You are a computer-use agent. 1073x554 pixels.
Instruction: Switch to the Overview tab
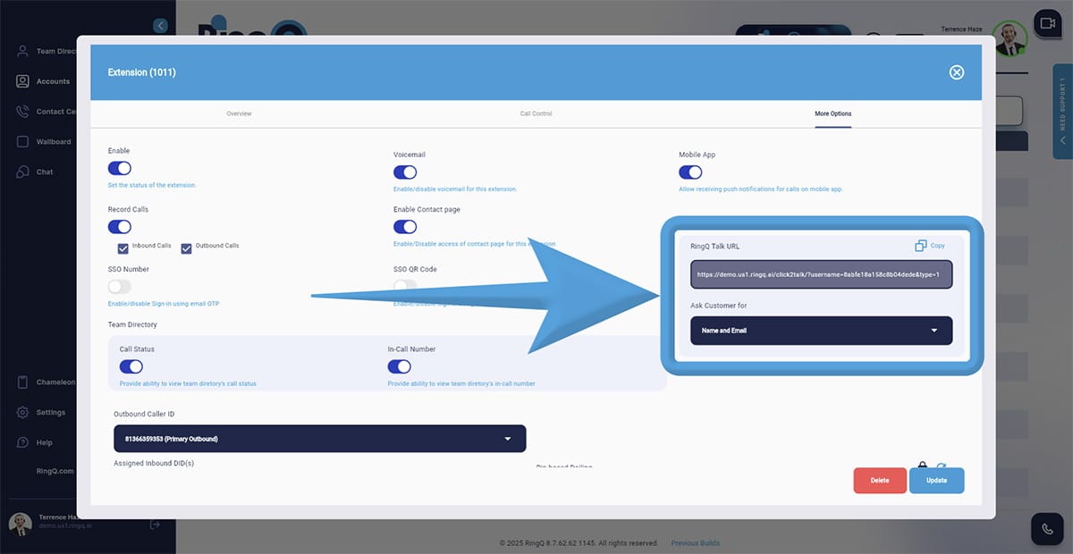[239, 114]
